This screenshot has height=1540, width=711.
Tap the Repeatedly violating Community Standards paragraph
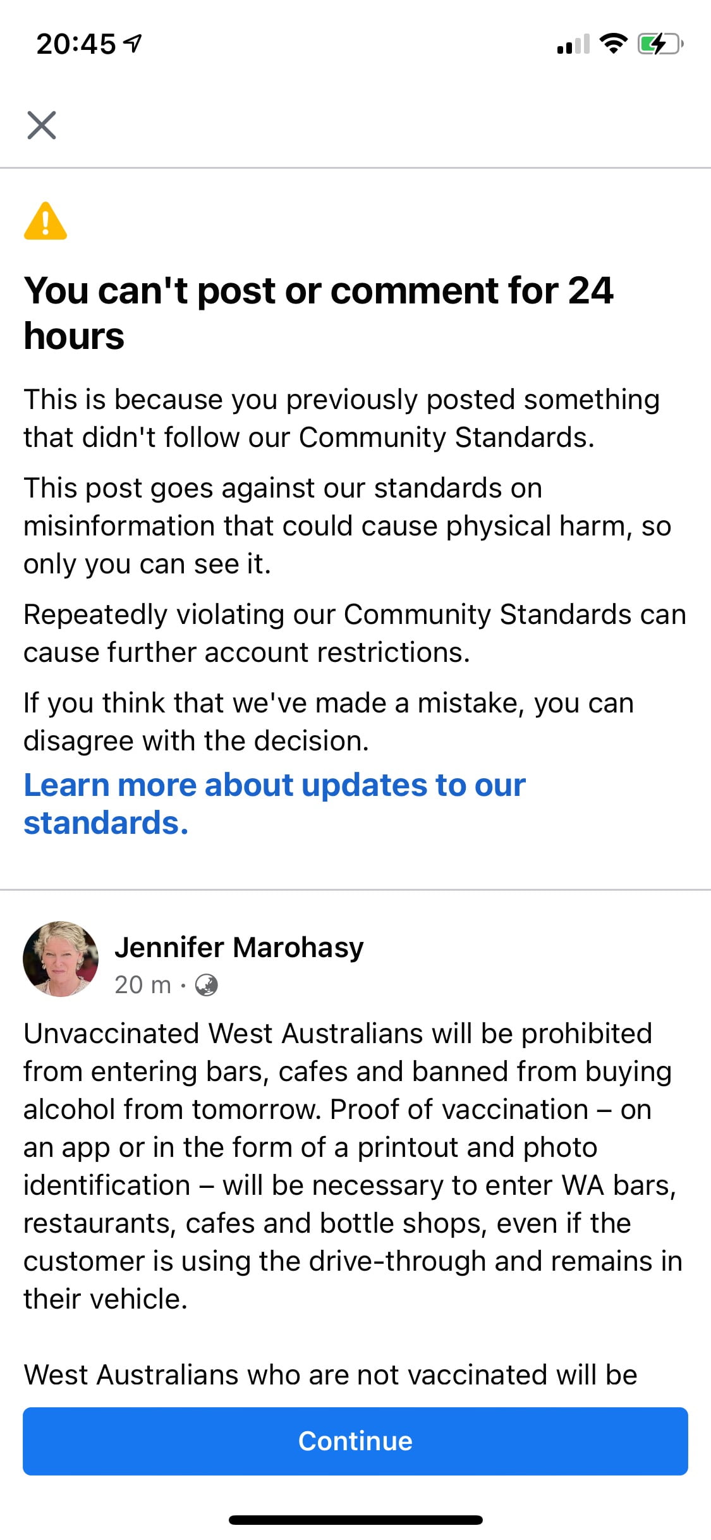click(355, 633)
